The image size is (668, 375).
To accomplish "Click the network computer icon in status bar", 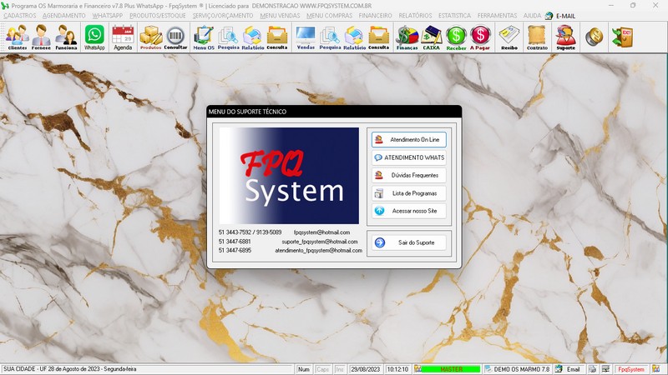I will 605,369.
